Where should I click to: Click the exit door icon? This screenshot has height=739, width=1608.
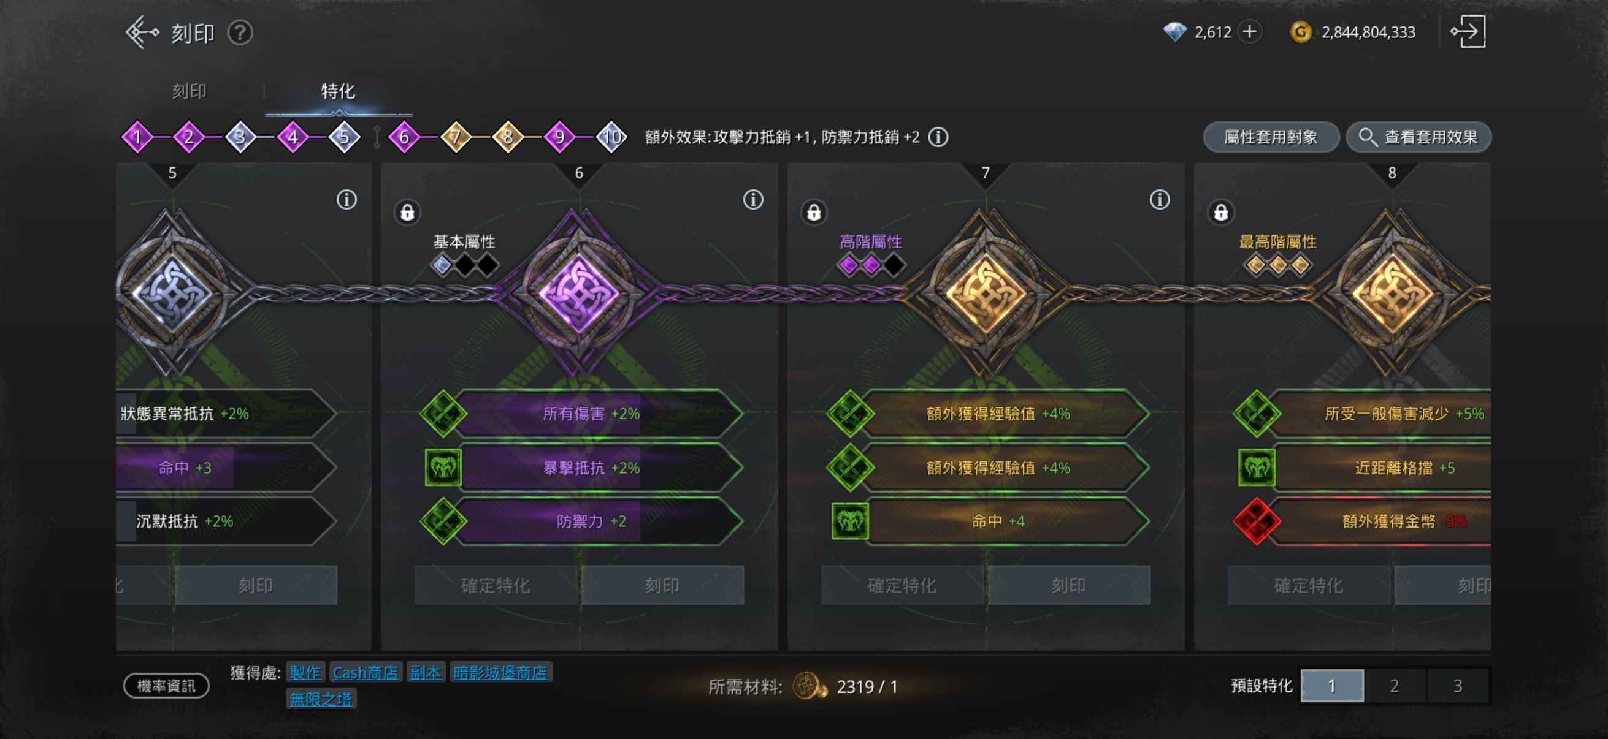pos(1468,32)
